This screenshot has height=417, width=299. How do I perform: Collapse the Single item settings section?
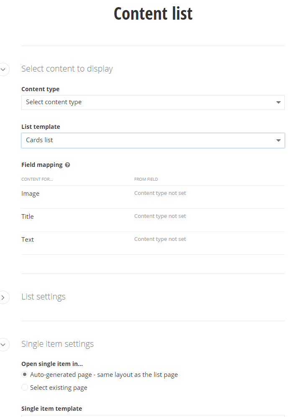pos(3,345)
